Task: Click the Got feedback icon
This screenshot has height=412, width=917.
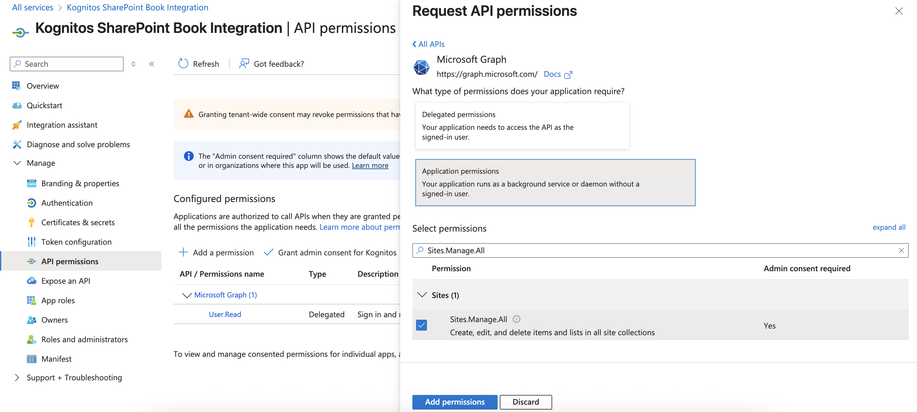Action: 244,64
